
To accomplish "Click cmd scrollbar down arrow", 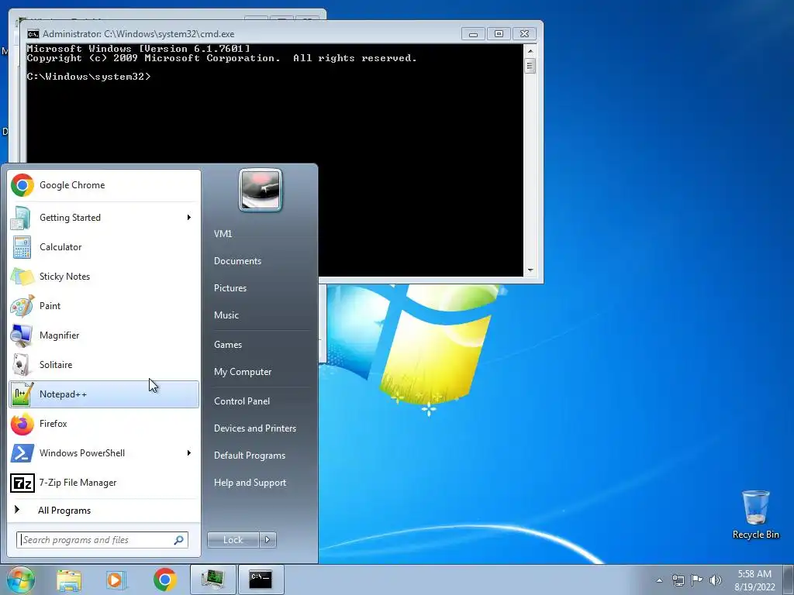I will (x=530, y=270).
